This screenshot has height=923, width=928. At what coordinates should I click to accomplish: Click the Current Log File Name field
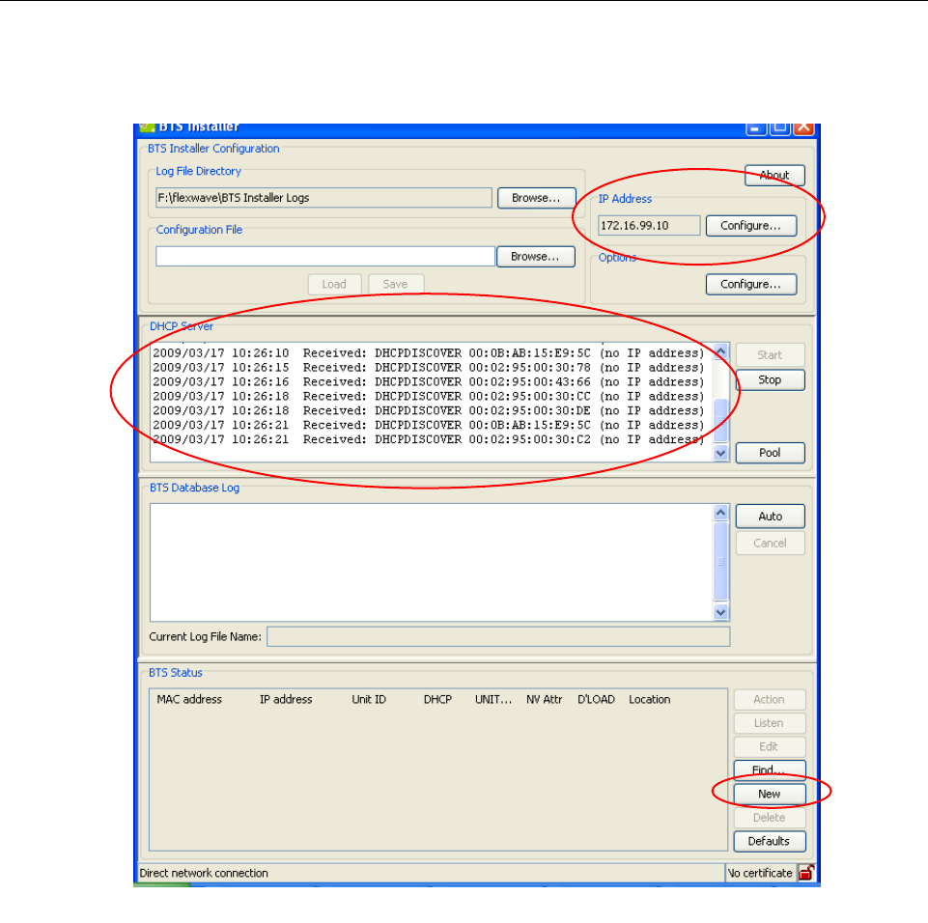point(497,636)
